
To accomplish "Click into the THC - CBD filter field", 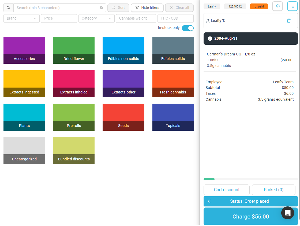I will pos(175,18).
